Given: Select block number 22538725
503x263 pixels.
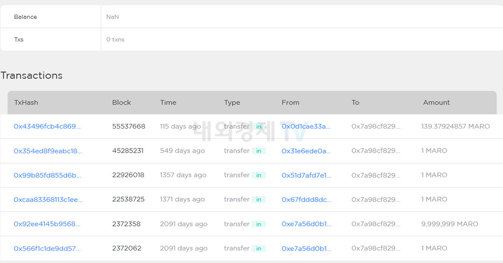Looking at the screenshot, I should pyautogui.click(x=128, y=199).
